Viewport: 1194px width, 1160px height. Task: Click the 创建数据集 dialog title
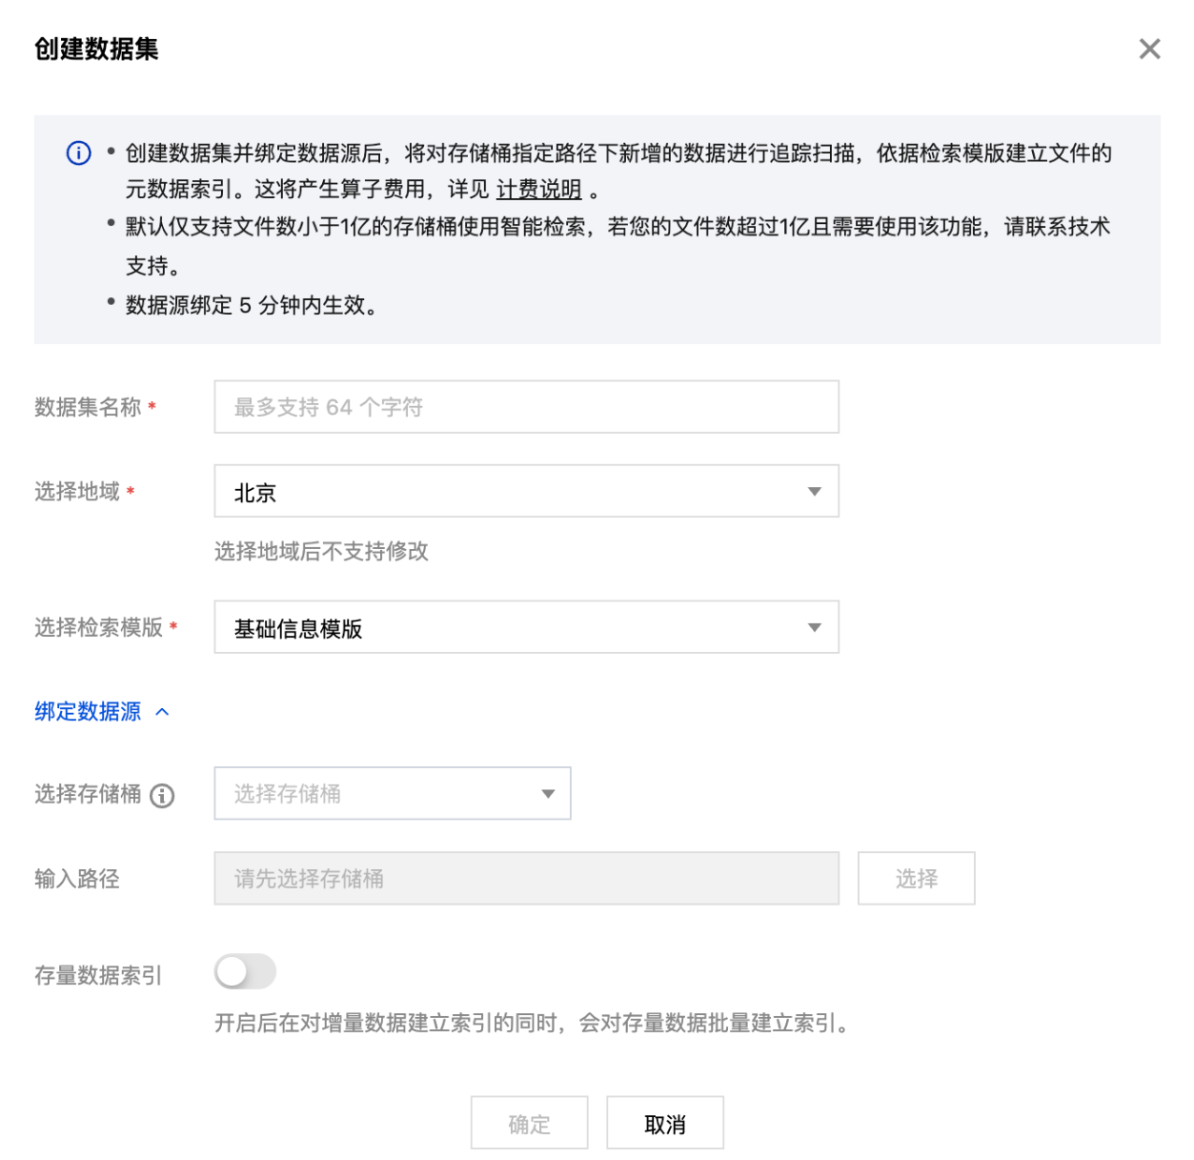tap(96, 49)
